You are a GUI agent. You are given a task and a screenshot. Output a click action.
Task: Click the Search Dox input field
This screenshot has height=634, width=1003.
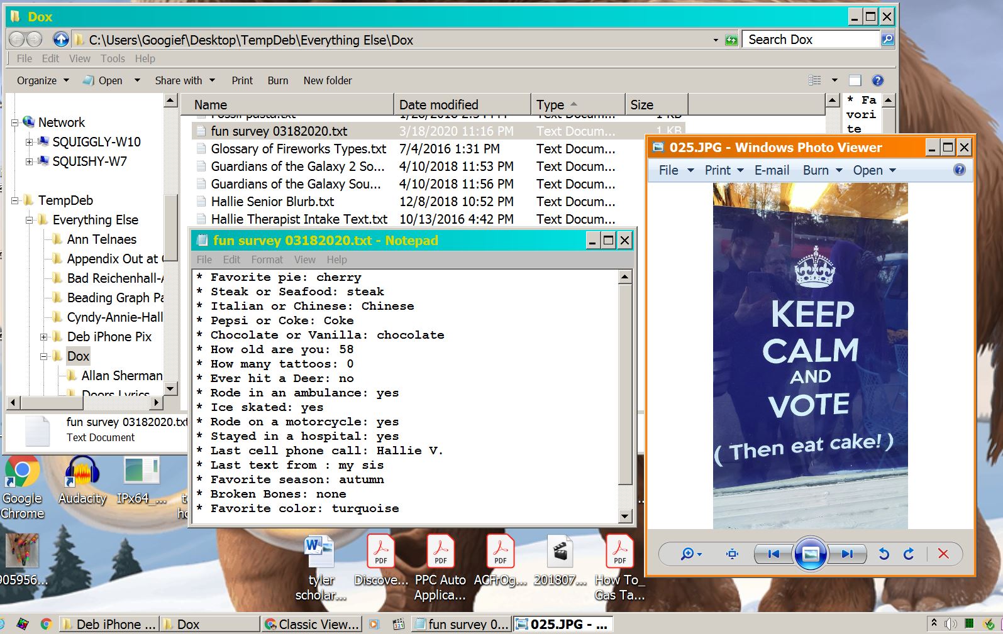click(x=811, y=40)
